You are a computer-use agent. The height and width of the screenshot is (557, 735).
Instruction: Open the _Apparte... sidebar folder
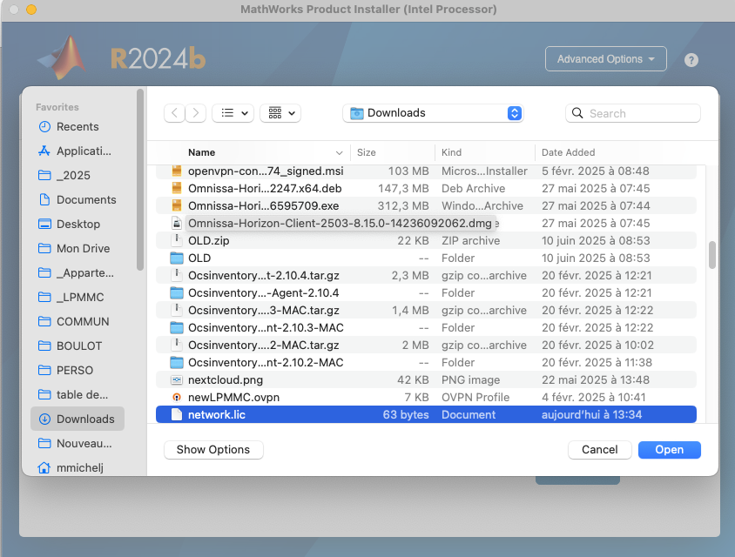(x=78, y=272)
